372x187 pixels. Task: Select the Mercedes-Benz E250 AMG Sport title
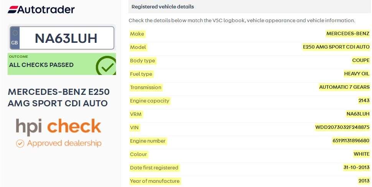pyautogui.click(x=59, y=98)
